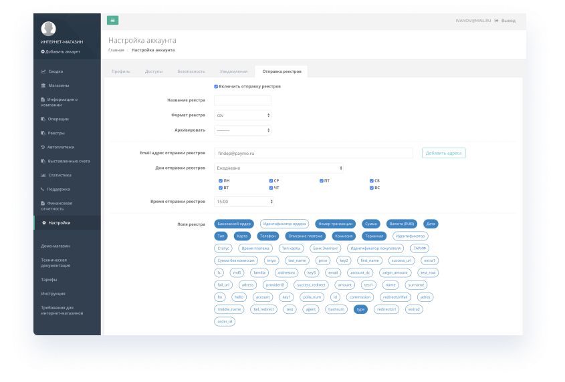
Task: Click the Добавить аккаунт plus icon
Action: (43, 52)
